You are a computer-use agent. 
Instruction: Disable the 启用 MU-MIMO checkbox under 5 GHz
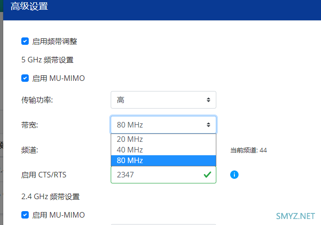(x=25, y=78)
